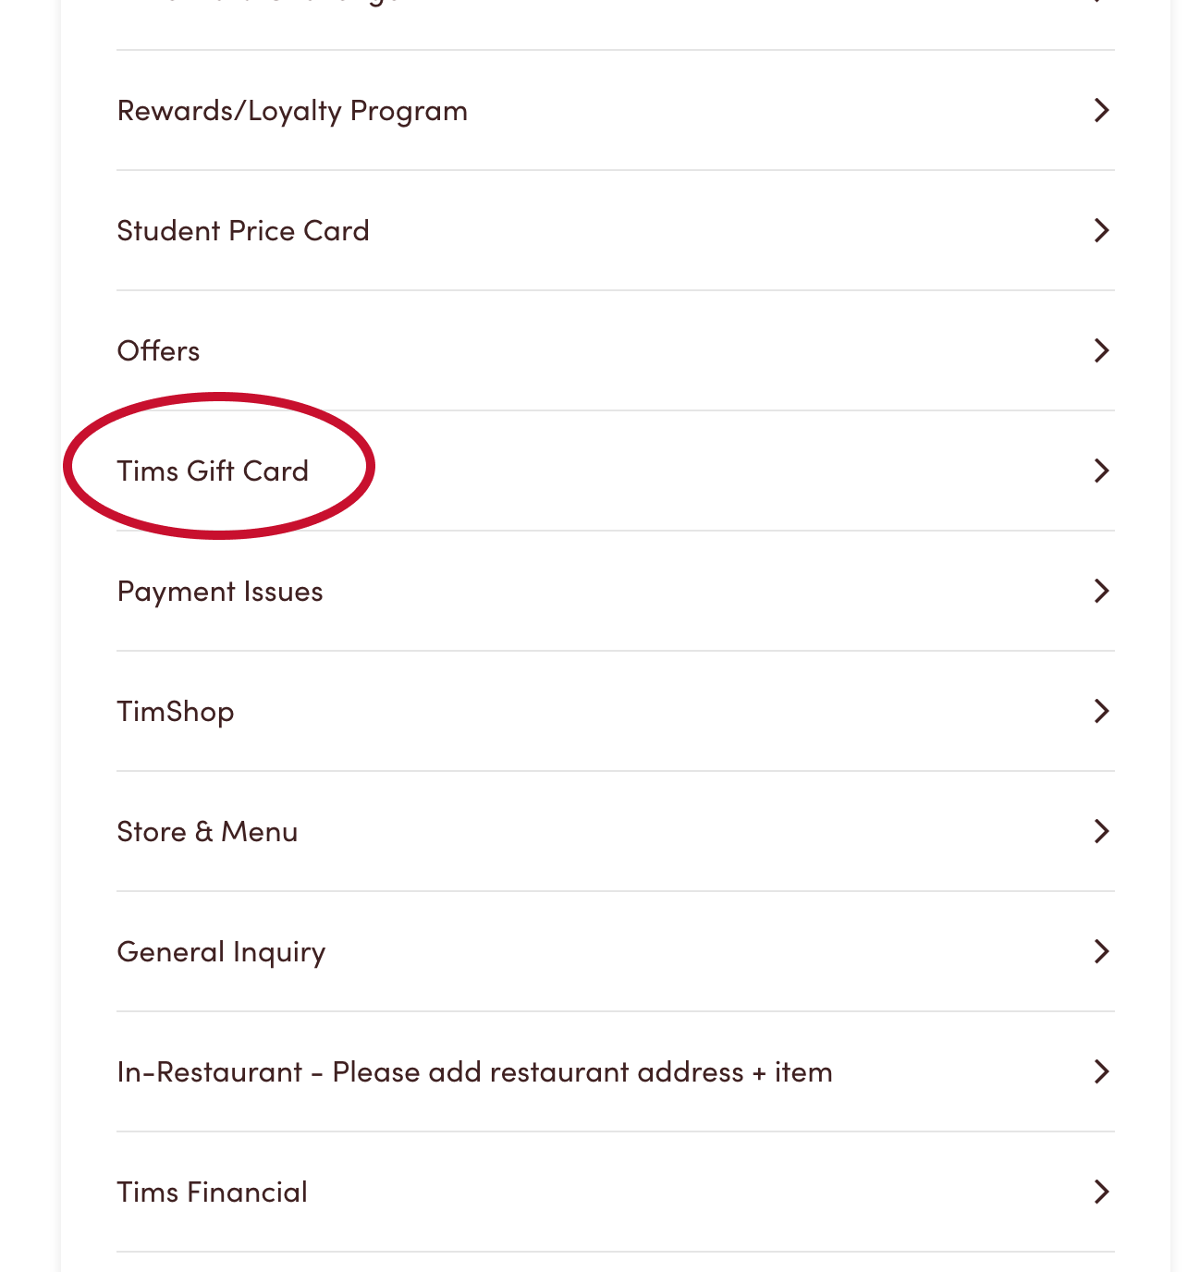1200x1272 pixels.
Task: Select In-Restaurant restaurant address + item option
Action: pyautogui.click(x=474, y=1072)
